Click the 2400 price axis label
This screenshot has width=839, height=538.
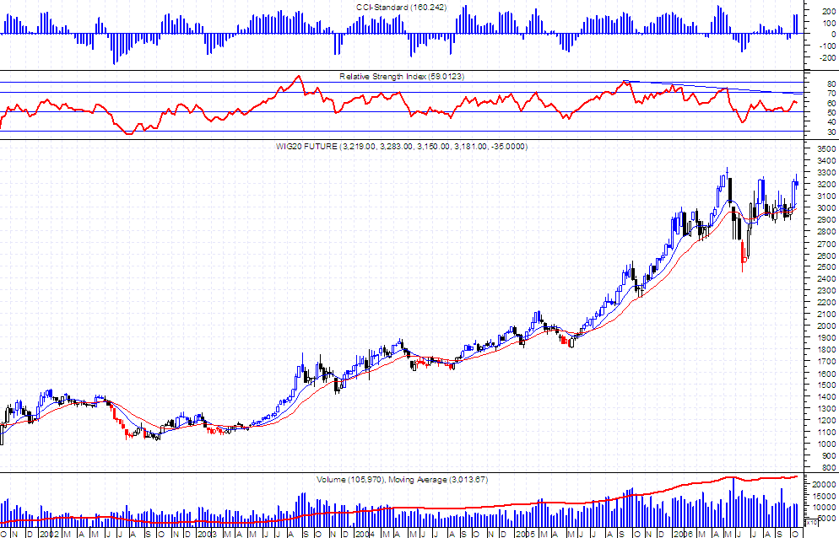point(828,278)
